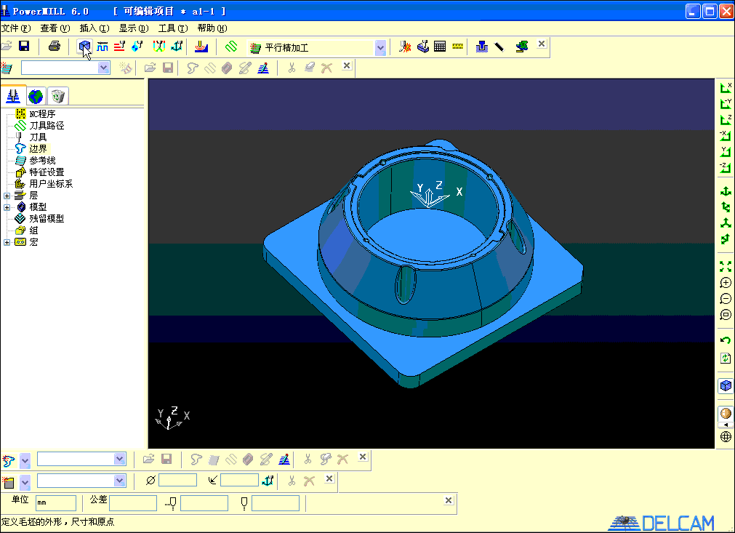735x533 pixels.
Task: Select 刀具 in the tree
Action: pos(38,137)
